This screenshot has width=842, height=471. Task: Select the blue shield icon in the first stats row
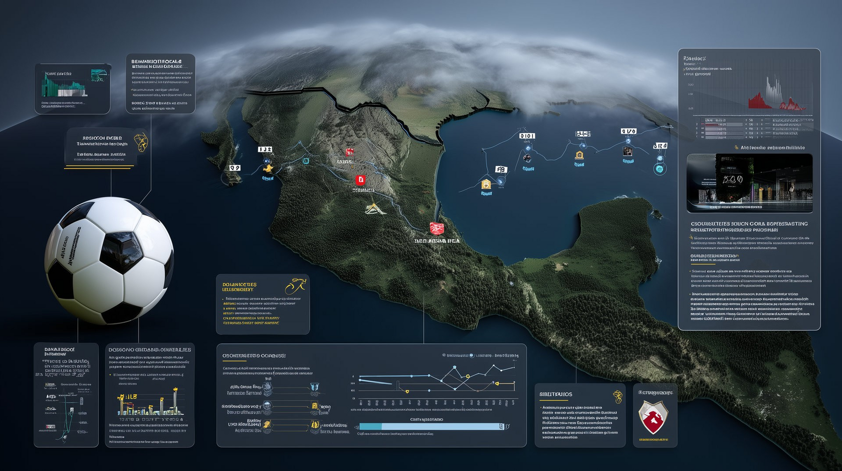314,387
